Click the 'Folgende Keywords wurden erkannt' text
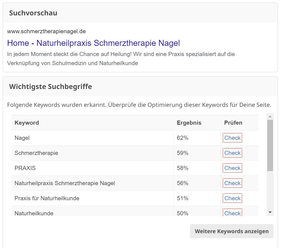 pos(139,105)
